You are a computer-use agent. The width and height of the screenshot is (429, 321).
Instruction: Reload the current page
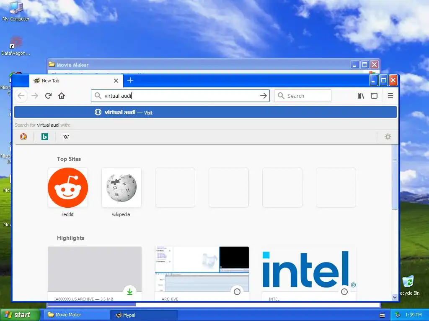pyautogui.click(x=49, y=96)
